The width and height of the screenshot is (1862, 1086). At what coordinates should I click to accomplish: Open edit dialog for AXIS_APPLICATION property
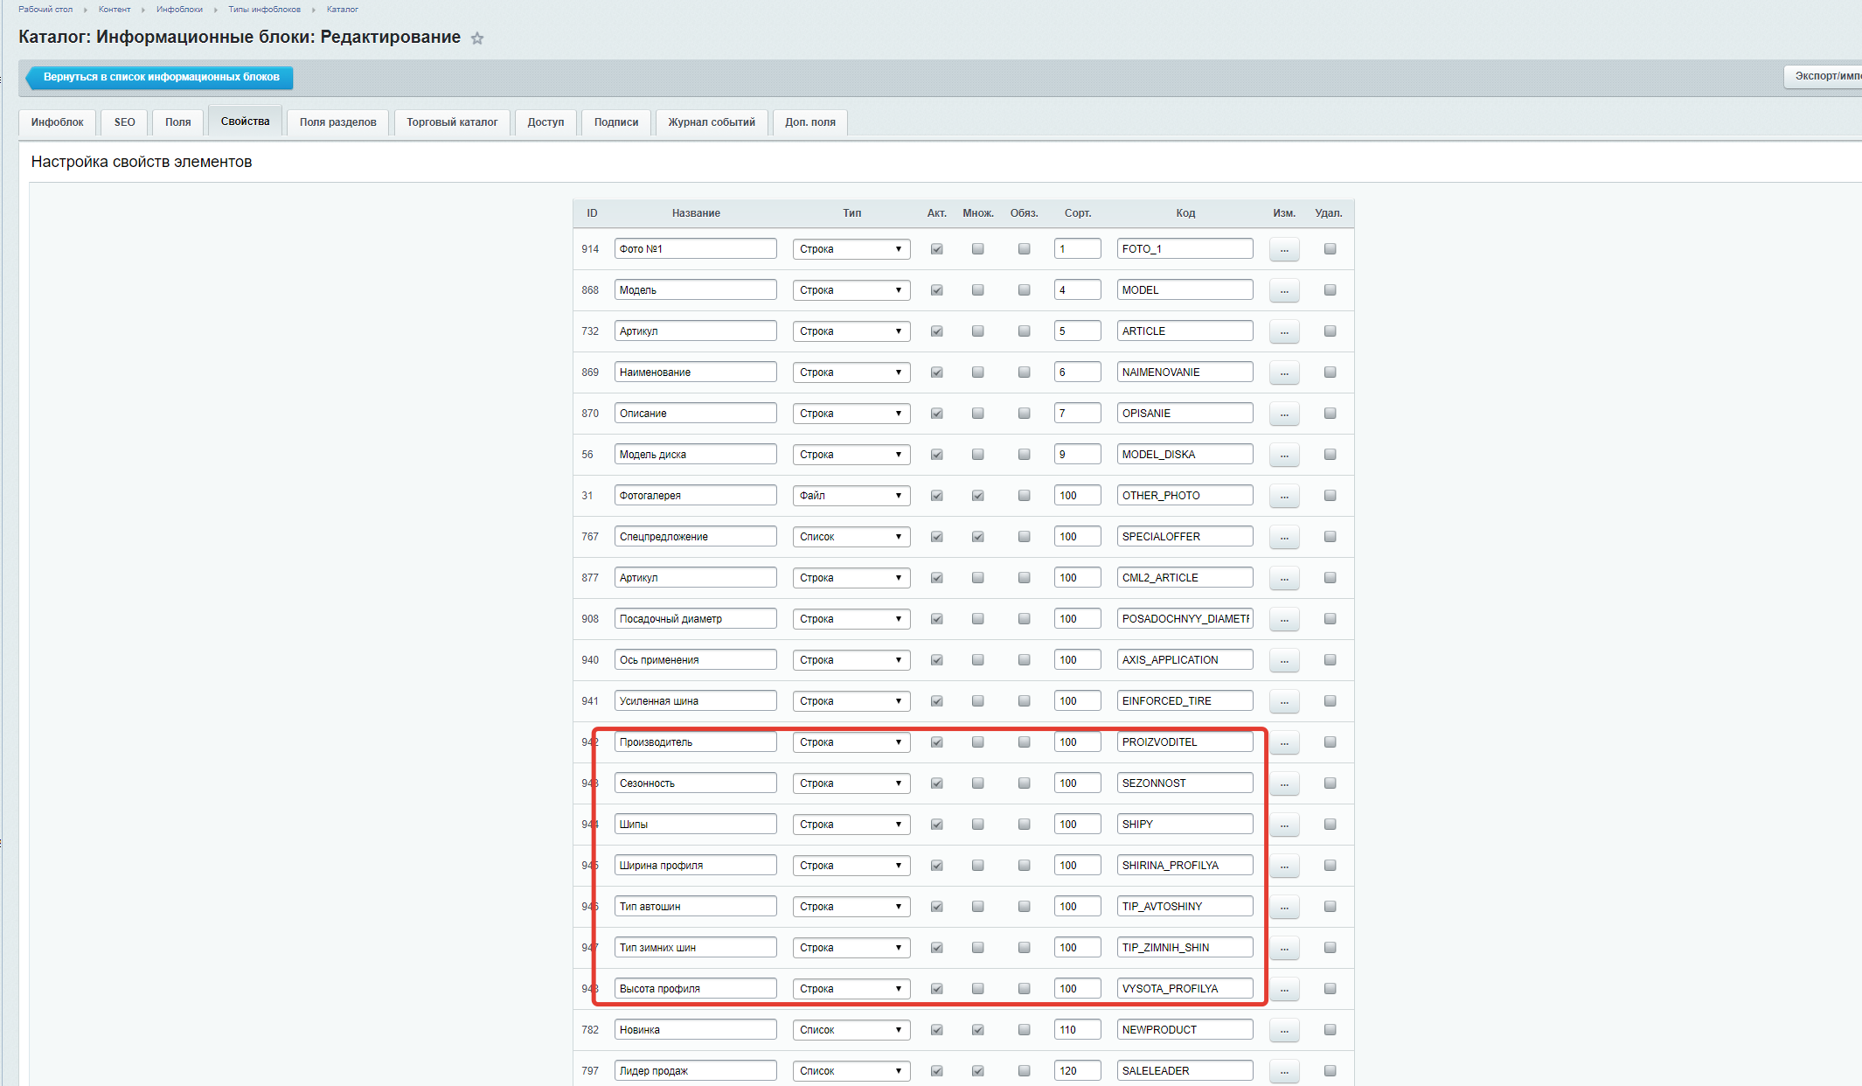[1283, 660]
